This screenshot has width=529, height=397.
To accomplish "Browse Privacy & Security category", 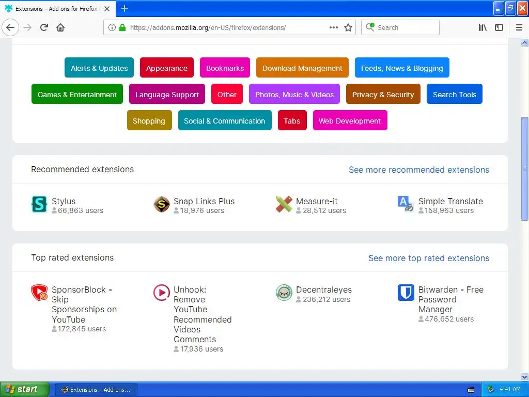I will tap(383, 94).
